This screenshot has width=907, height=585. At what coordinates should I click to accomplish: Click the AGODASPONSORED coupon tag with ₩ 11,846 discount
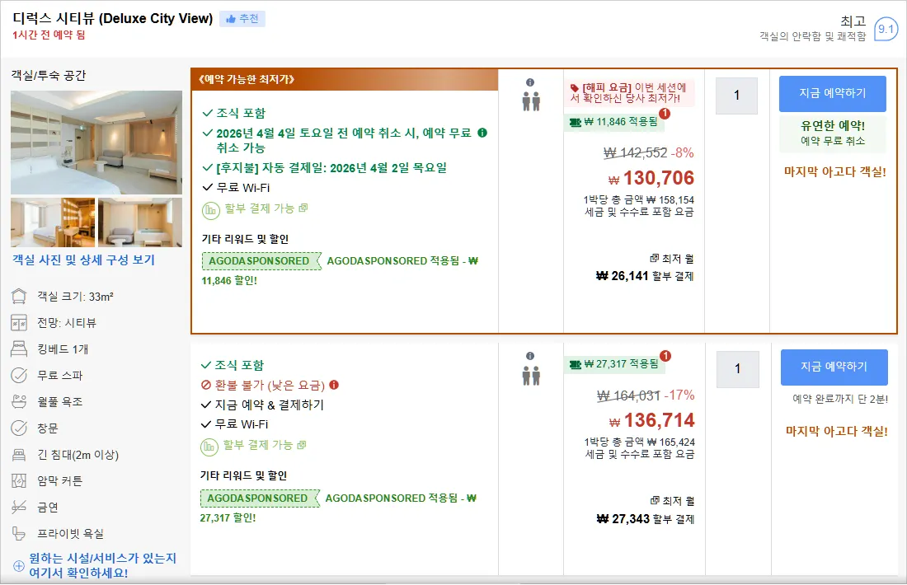point(261,261)
